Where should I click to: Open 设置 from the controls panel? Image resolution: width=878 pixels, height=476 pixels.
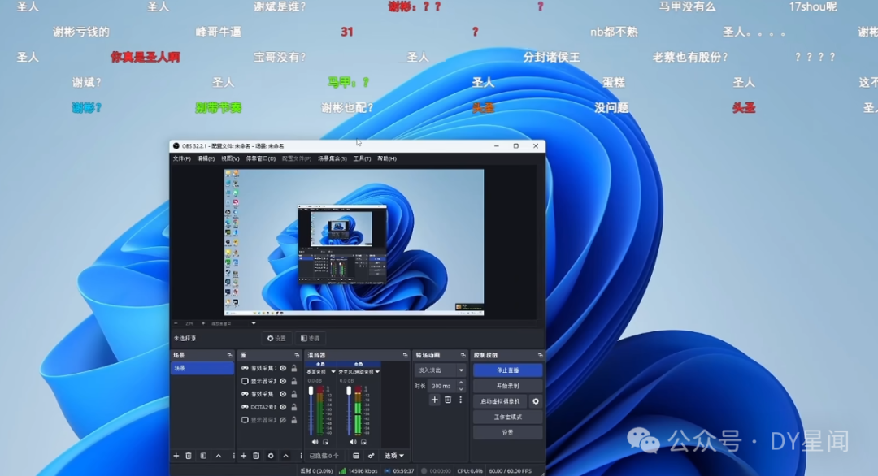point(508,432)
